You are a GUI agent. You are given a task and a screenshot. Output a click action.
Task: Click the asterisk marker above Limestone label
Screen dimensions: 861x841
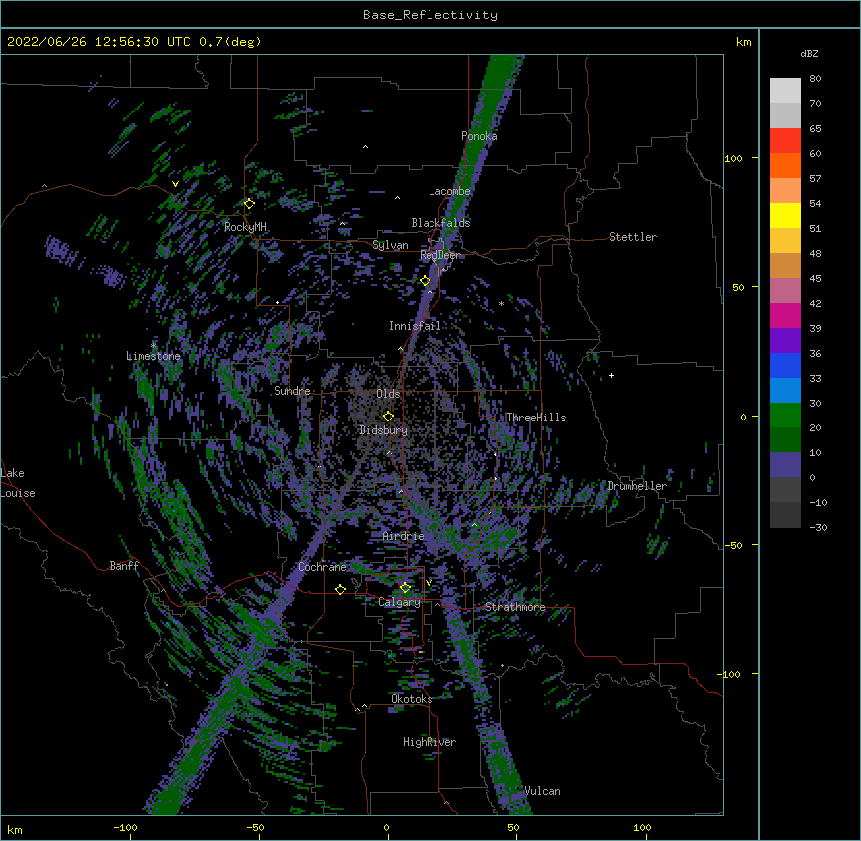(x=154, y=345)
